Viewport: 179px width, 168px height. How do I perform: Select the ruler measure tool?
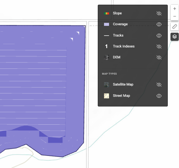[175, 27]
